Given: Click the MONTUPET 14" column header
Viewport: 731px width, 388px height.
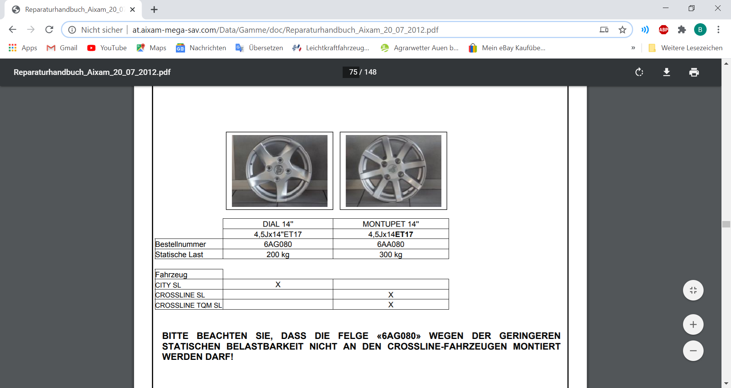Looking at the screenshot, I should 391,224.
